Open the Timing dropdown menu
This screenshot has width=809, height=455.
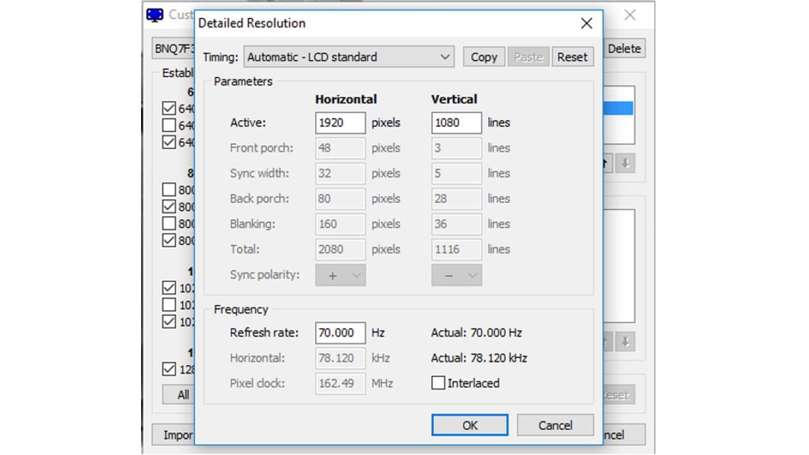(x=349, y=57)
